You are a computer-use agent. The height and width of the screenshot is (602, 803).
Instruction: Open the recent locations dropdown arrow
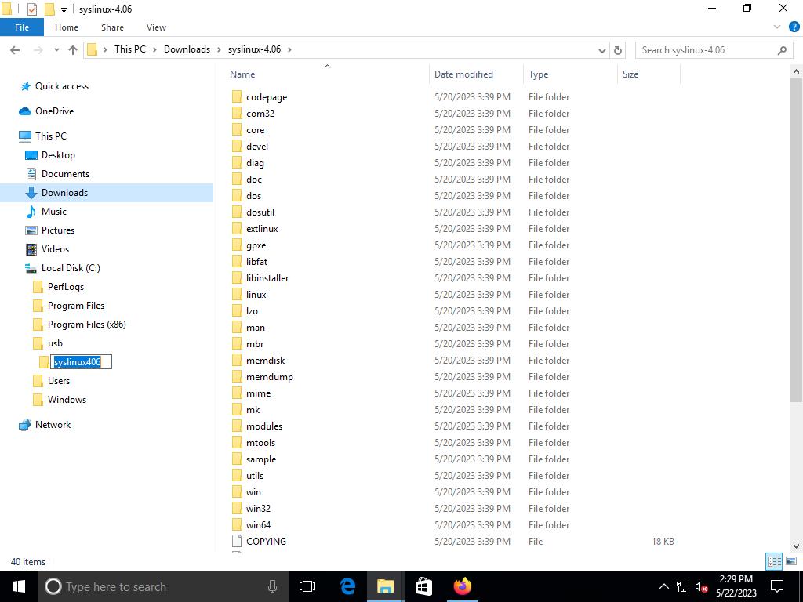[56, 50]
